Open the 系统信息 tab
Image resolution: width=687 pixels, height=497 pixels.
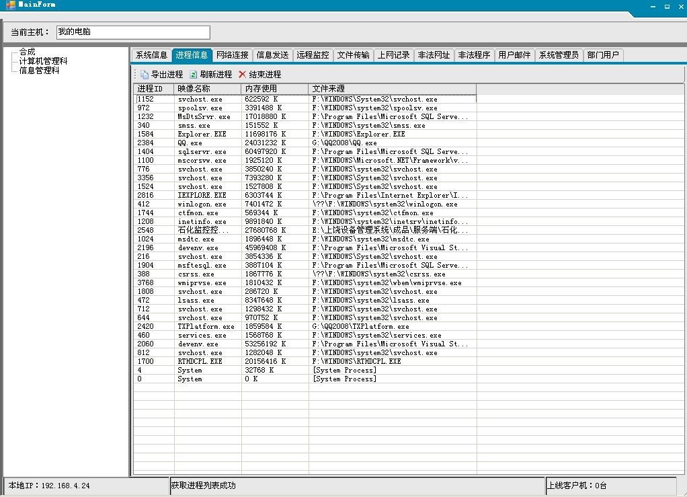coord(151,56)
